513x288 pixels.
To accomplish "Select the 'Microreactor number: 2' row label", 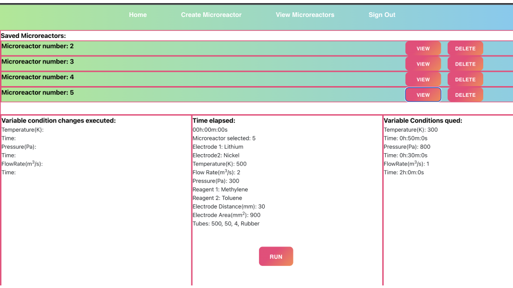I will point(37,46).
